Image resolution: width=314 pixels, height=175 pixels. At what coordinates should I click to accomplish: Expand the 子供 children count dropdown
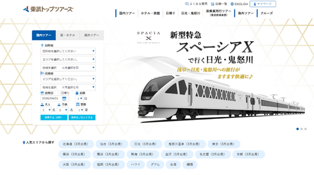(62, 110)
